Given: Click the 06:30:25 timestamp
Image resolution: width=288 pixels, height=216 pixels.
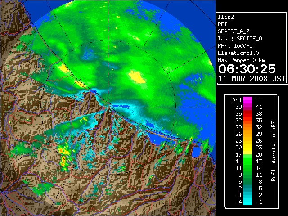Looking at the screenshot, I should point(247,69).
